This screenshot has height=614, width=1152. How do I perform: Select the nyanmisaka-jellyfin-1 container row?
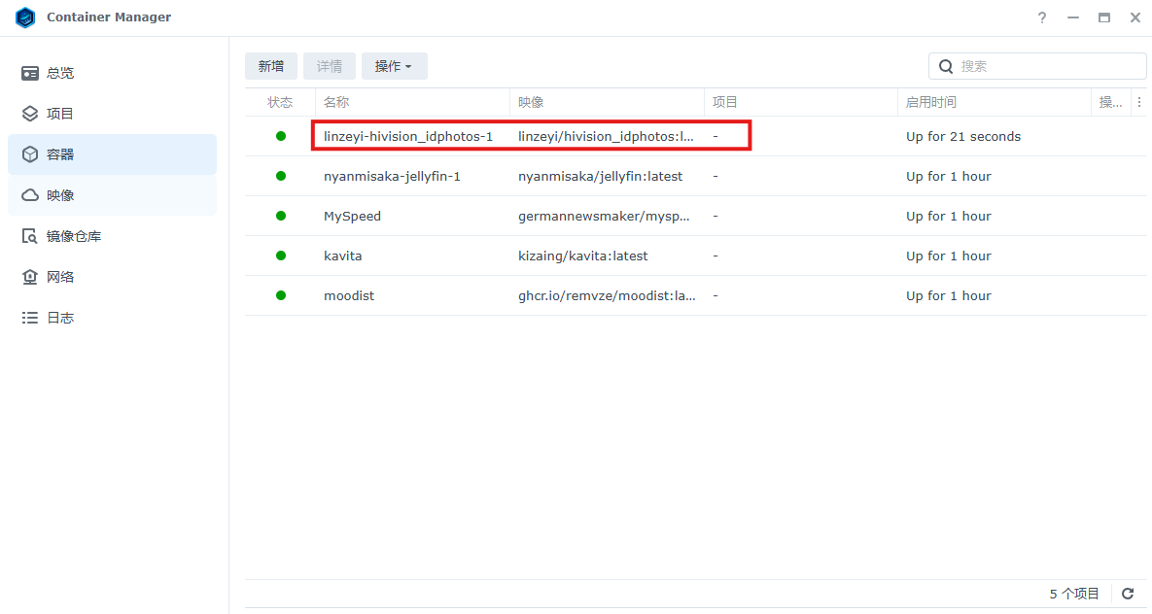click(392, 177)
